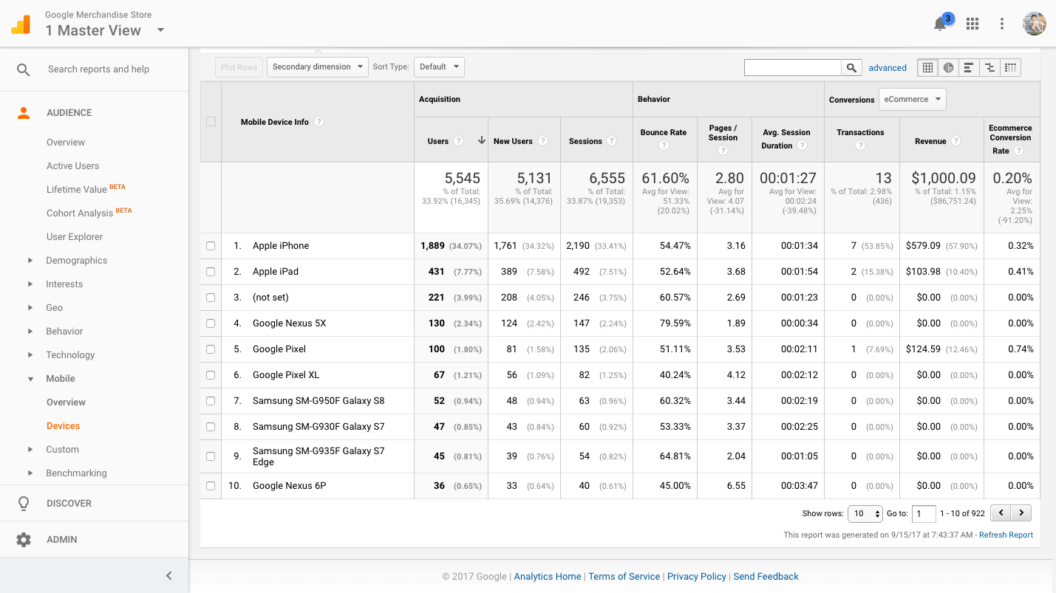Open Analytics Home link

[x=548, y=577]
